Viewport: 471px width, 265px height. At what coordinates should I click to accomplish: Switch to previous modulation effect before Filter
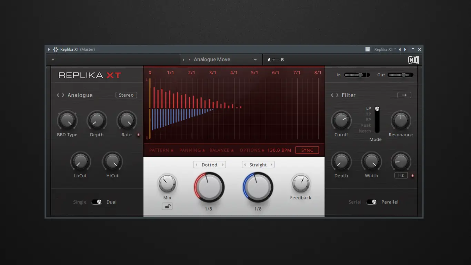point(332,95)
